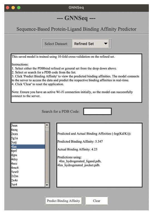Open the Select Dataset dropdown showing Refined Set
The width and height of the screenshot is (153, 215).
point(90,44)
